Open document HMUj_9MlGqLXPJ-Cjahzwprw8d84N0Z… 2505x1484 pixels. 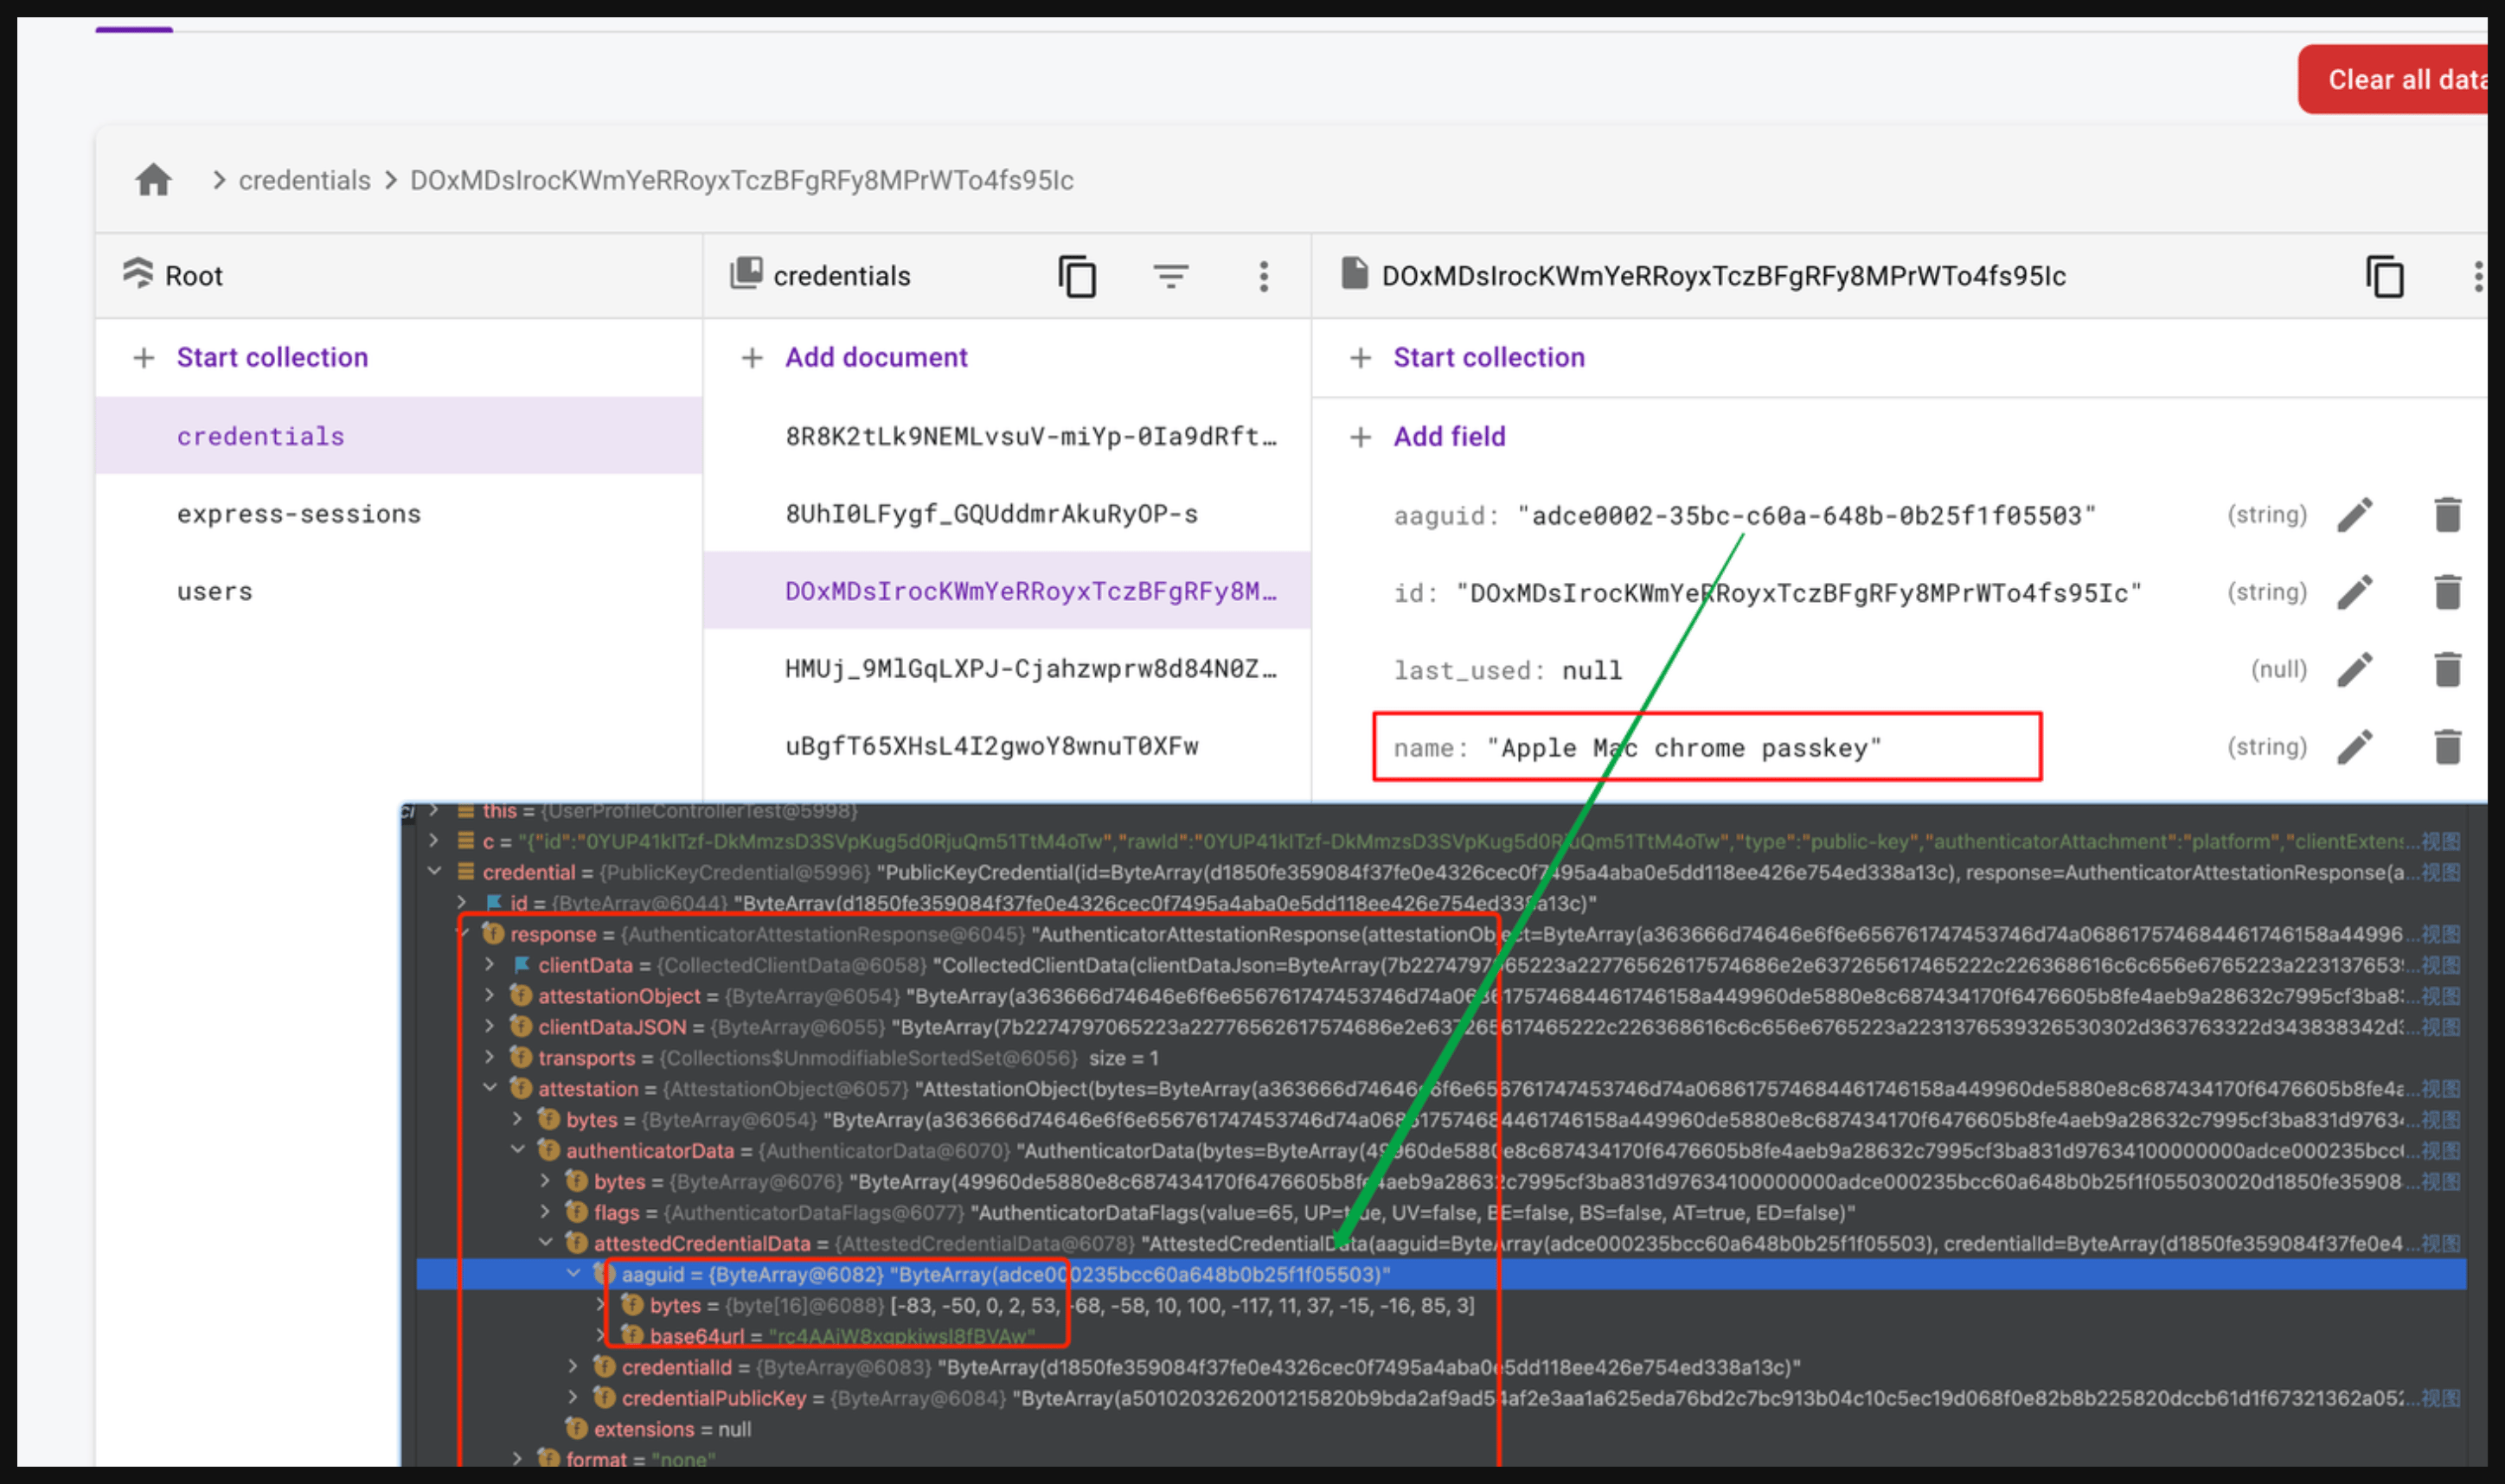pyautogui.click(x=1007, y=668)
